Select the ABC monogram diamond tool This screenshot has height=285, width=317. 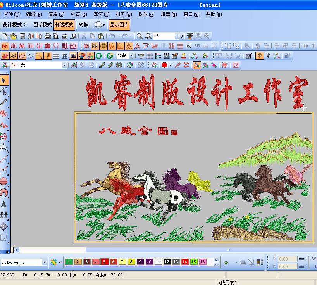coord(3,226)
